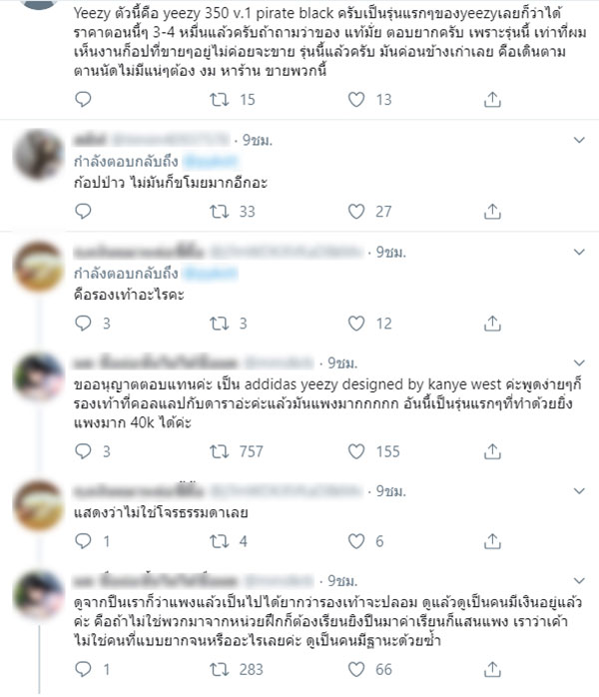The image size is (599, 697).
Task: Share the tweet with 757 retweets
Action: click(x=492, y=451)
